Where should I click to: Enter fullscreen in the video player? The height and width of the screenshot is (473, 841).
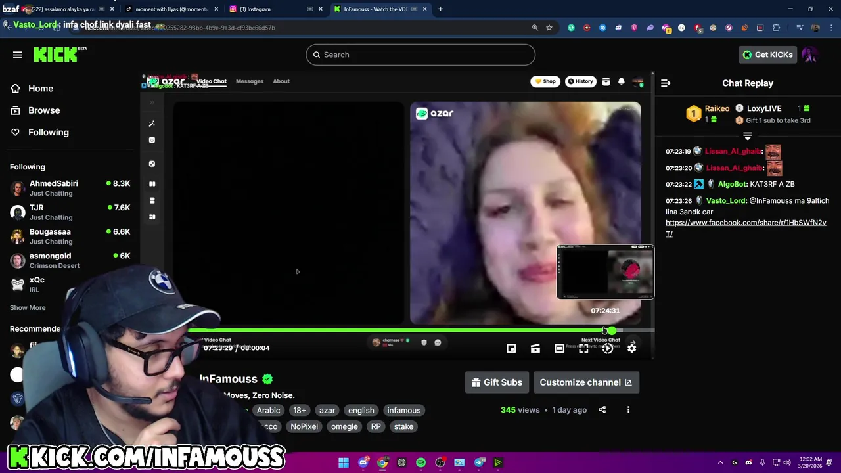pos(583,349)
